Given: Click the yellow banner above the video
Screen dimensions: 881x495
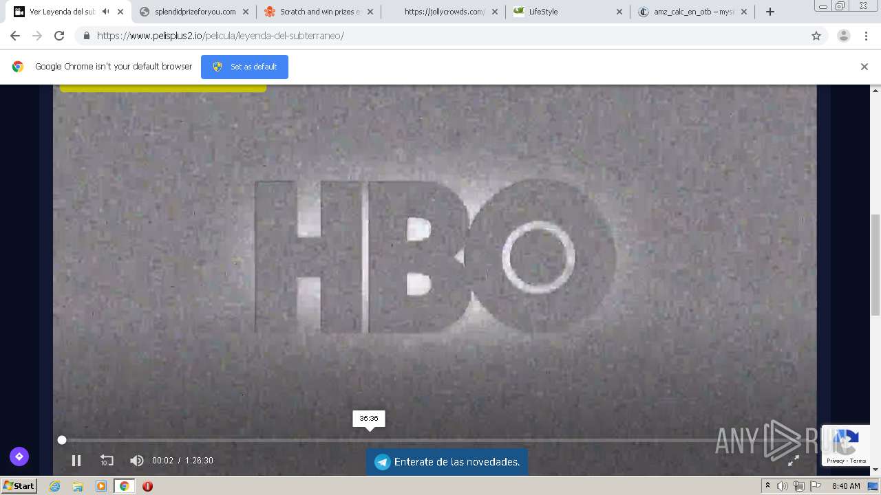Looking at the screenshot, I should 163,88.
